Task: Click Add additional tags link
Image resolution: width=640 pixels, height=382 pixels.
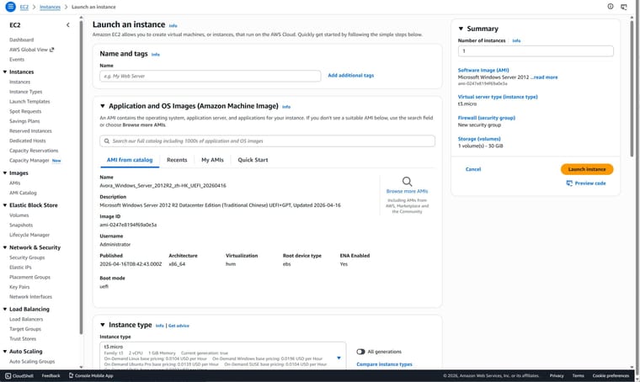Action: (350, 76)
